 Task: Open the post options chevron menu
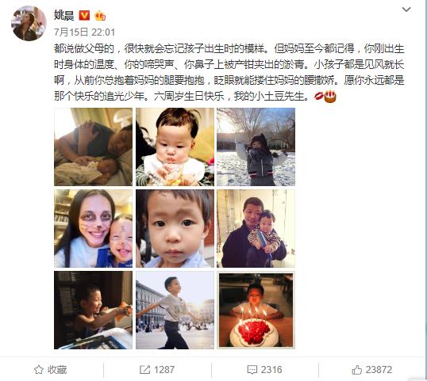tap(406, 10)
